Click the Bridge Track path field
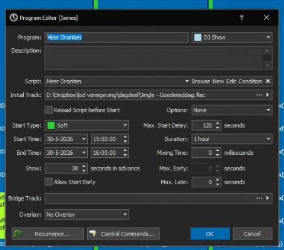284x250 pixels. click(x=149, y=198)
